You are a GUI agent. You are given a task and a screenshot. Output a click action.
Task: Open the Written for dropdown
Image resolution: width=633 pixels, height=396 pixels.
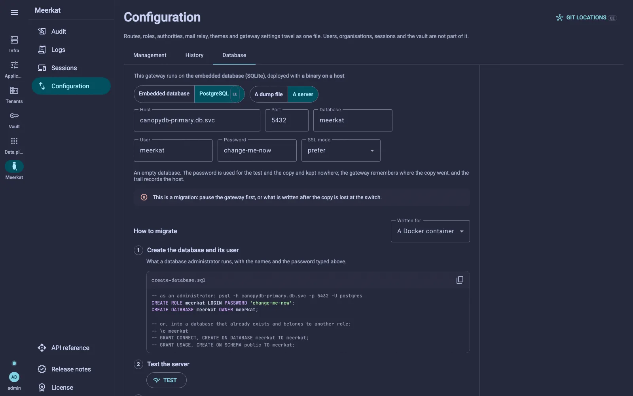[x=430, y=231]
